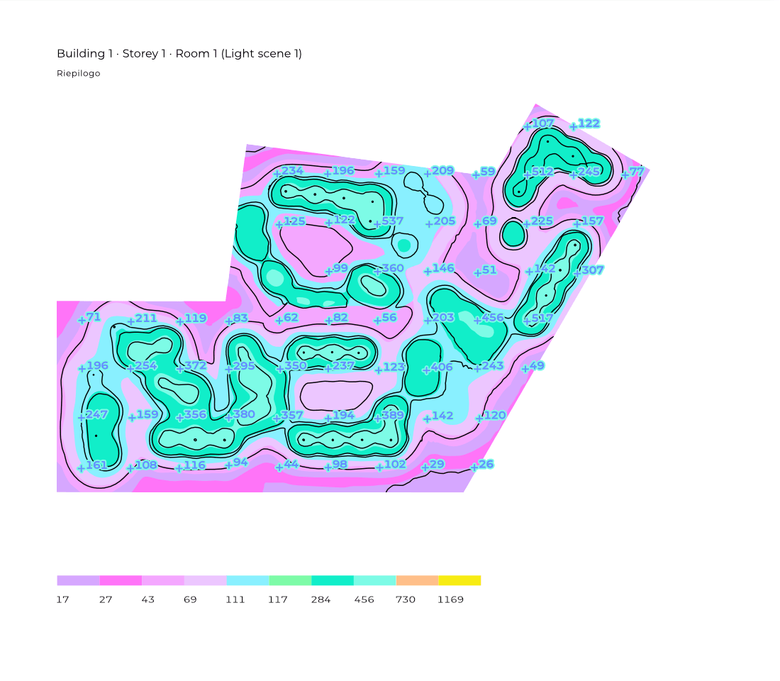Viewport: 780px width, 681px height.
Task: Click the Riepilogo subtitle text
Action: [x=79, y=73]
